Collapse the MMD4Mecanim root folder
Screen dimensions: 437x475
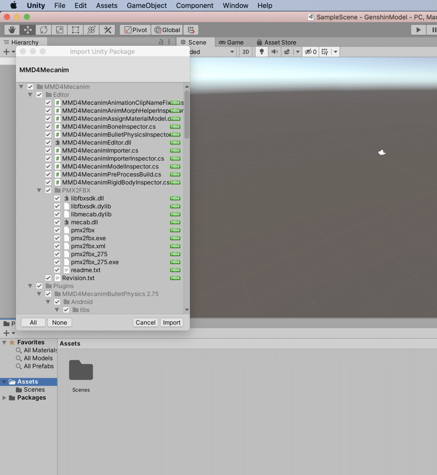[x=21, y=86]
